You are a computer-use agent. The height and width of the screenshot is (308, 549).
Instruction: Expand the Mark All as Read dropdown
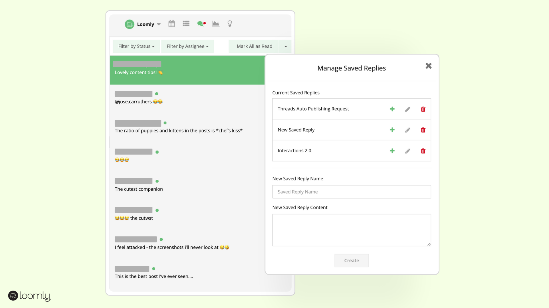[x=285, y=46]
